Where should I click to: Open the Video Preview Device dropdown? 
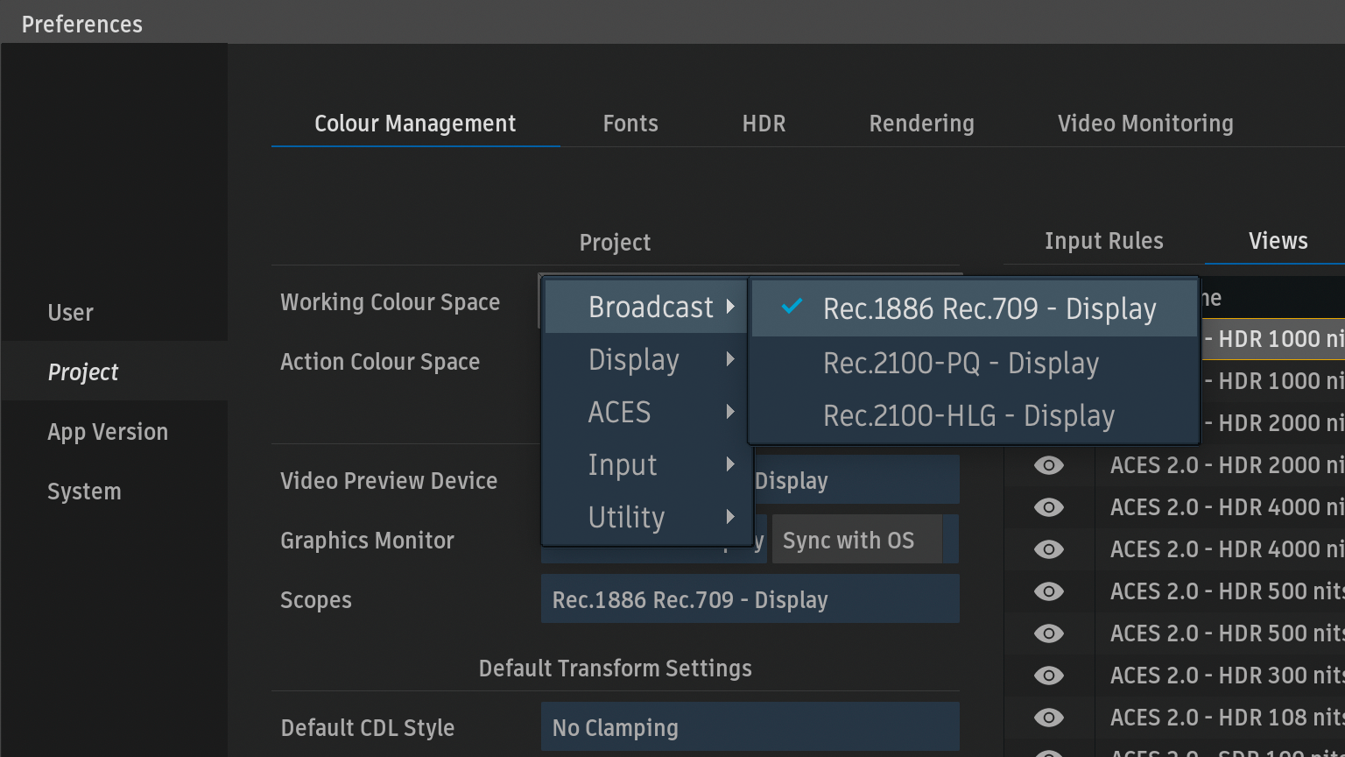click(x=856, y=480)
